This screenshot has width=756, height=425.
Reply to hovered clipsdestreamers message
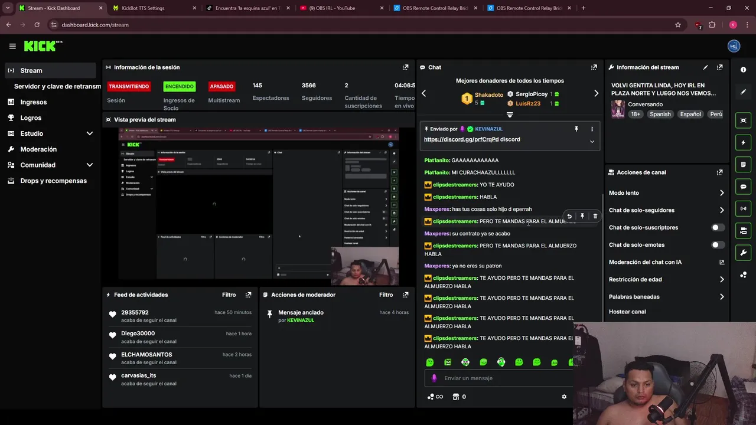[569, 216]
